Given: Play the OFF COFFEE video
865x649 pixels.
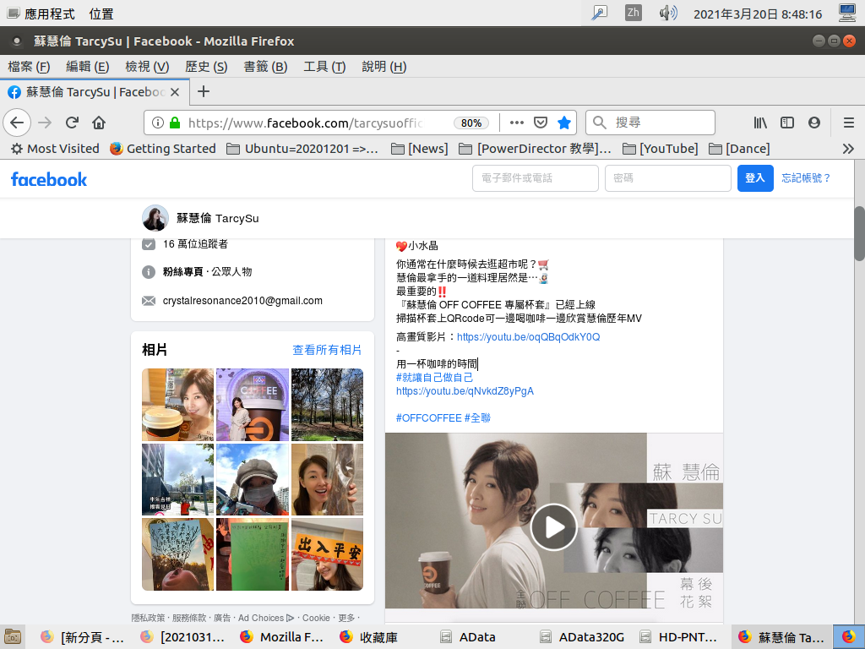Looking at the screenshot, I should tap(553, 527).
